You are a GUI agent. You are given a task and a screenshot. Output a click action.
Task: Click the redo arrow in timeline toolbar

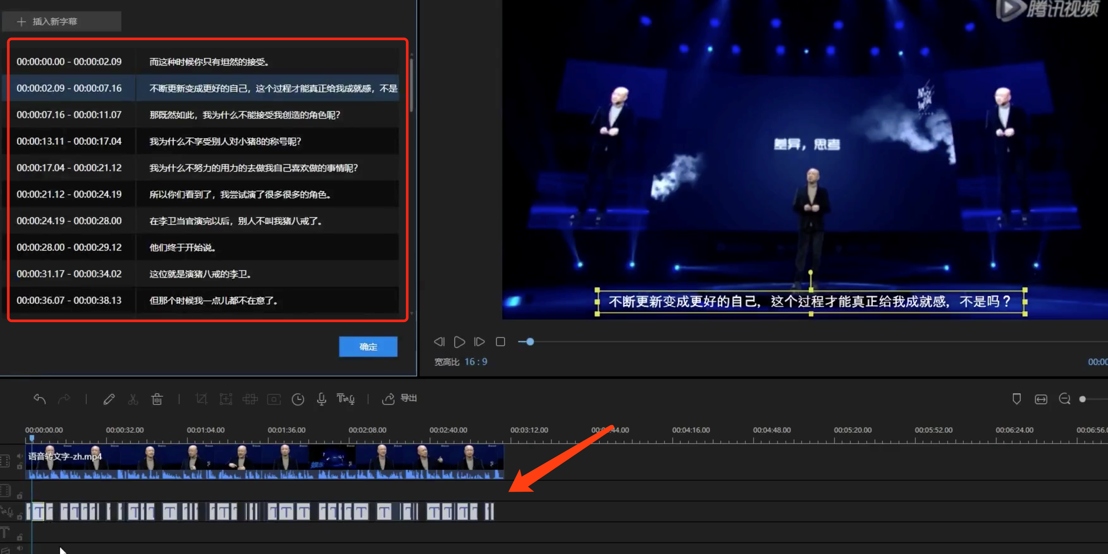64,399
